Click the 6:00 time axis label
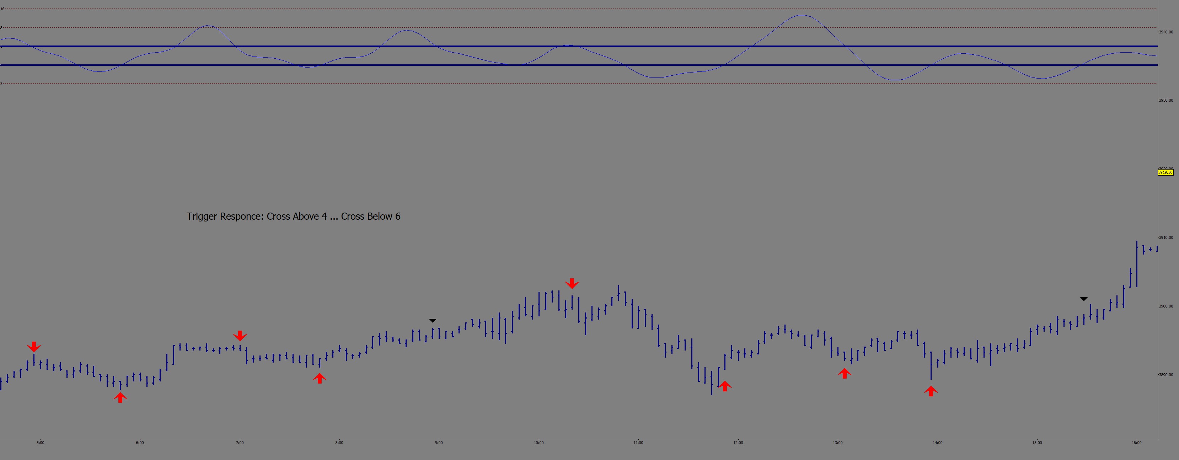Viewport: 1179px width, 460px height. pyautogui.click(x=140, y=443)
